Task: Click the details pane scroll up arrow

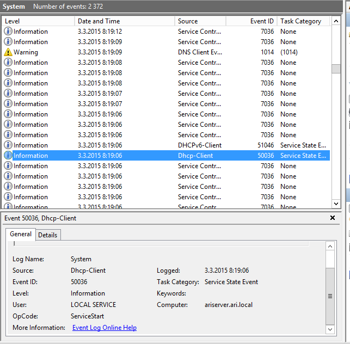Action: pyautogui.click(x=330, y=246)
